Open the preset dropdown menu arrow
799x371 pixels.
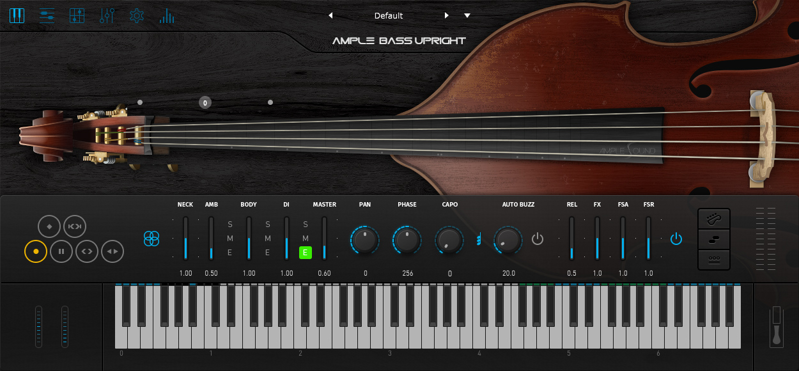pos(467,15)
